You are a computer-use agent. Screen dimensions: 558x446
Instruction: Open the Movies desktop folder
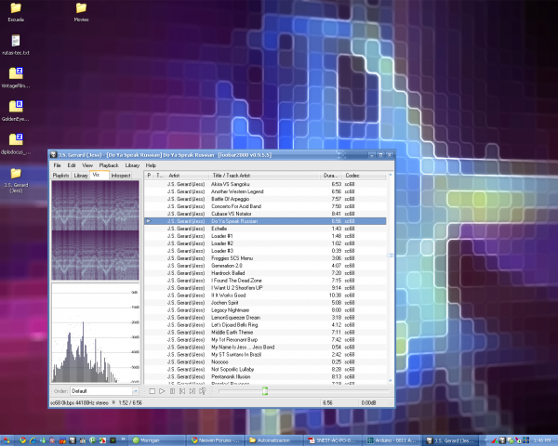[81, 12]
